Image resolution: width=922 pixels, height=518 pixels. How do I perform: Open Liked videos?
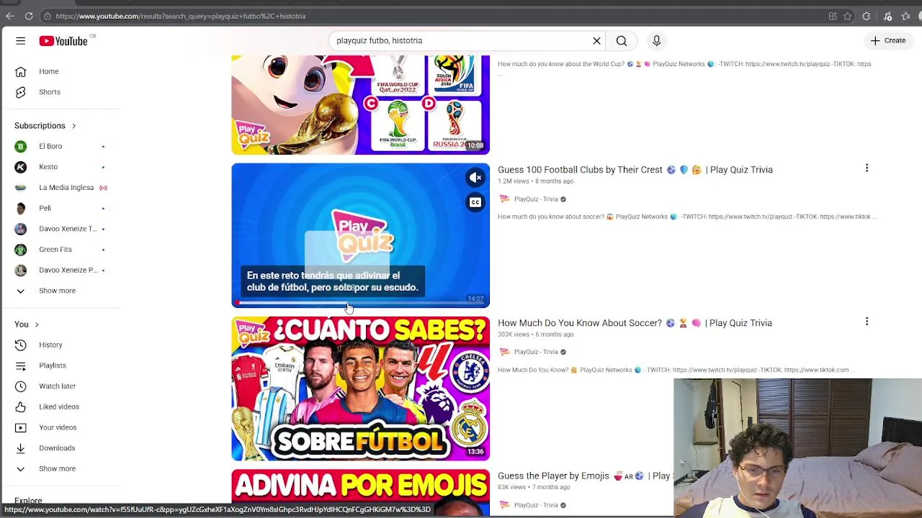point(61,406)
